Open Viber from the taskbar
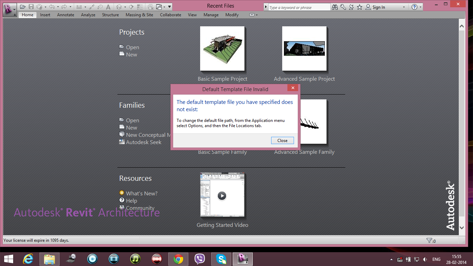This screenshot has width=473, height=266. click(x=200, y=259)
